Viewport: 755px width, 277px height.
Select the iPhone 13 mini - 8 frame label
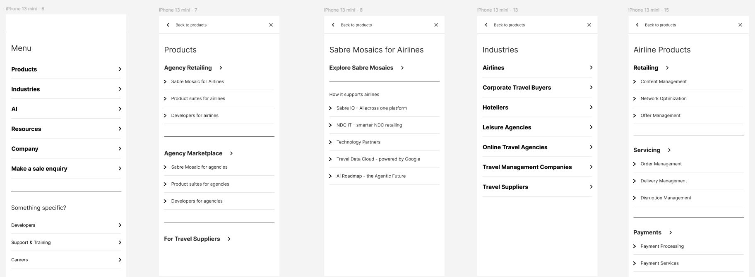[x=343, y=10]
